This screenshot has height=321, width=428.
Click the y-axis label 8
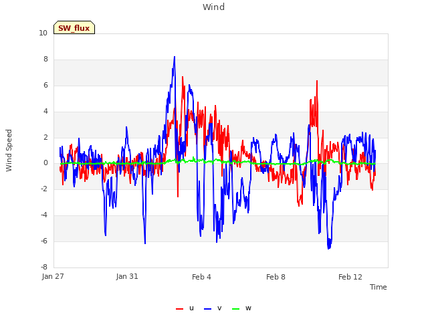coord(45,60)
